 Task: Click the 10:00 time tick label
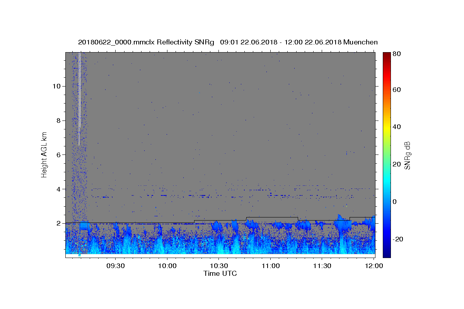coord(167,266)
